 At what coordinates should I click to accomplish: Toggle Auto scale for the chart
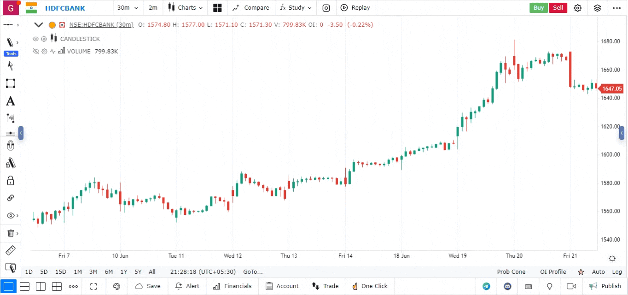598,272
